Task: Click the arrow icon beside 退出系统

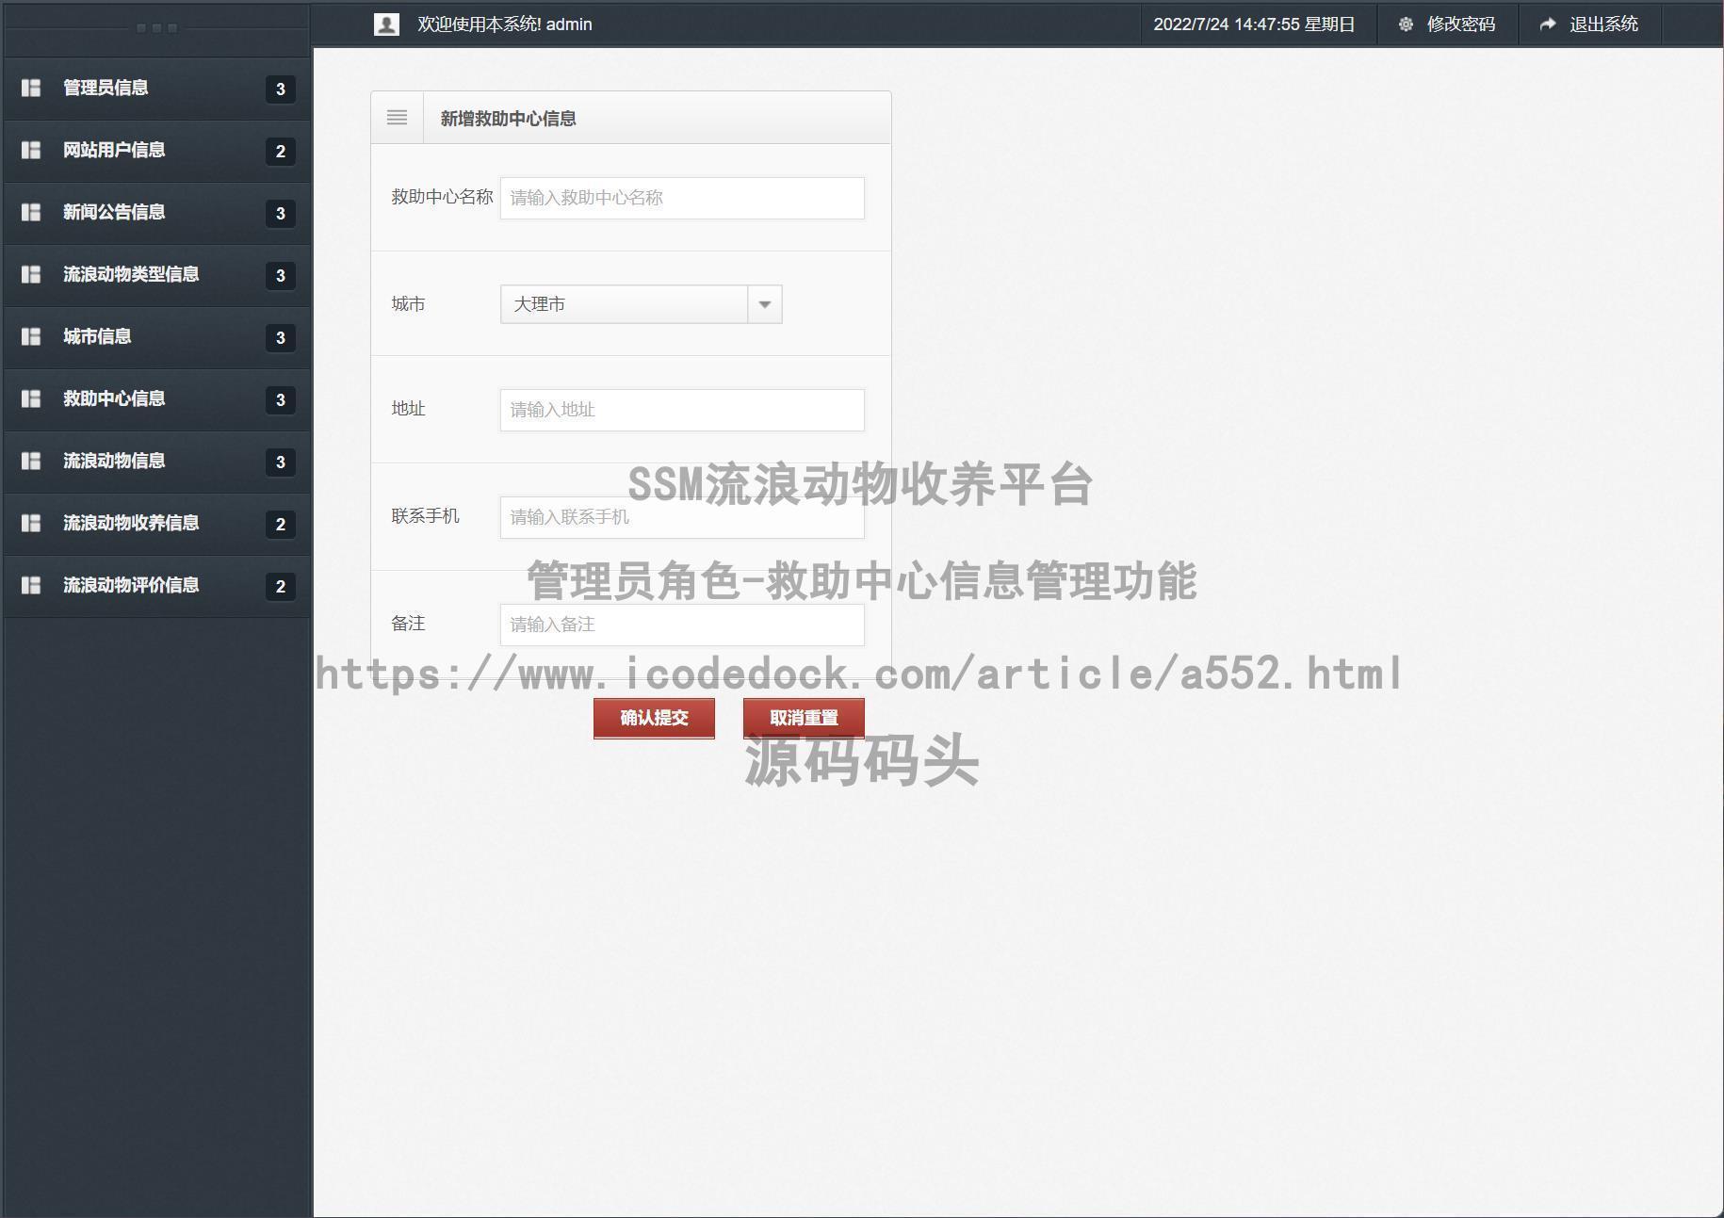Action: [1548, 24]
